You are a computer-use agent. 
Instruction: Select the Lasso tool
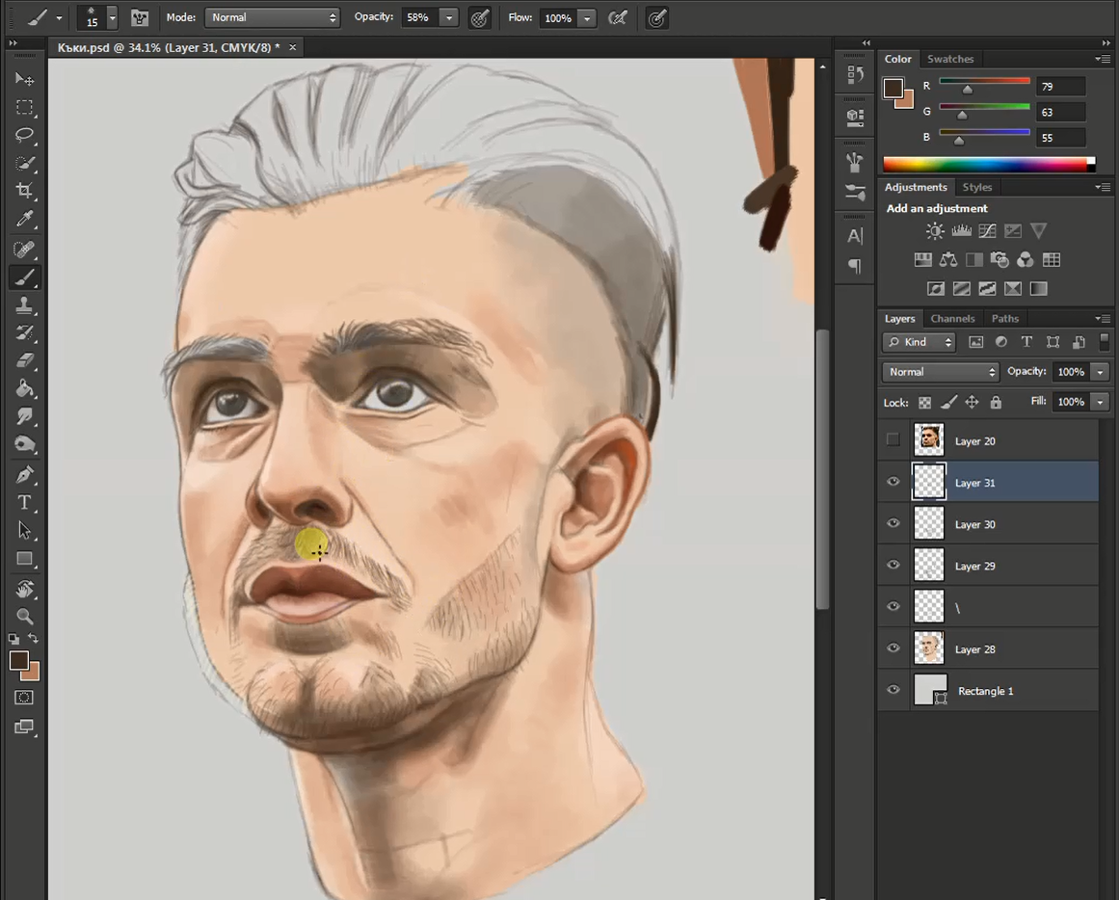click(x=24, y=135)
